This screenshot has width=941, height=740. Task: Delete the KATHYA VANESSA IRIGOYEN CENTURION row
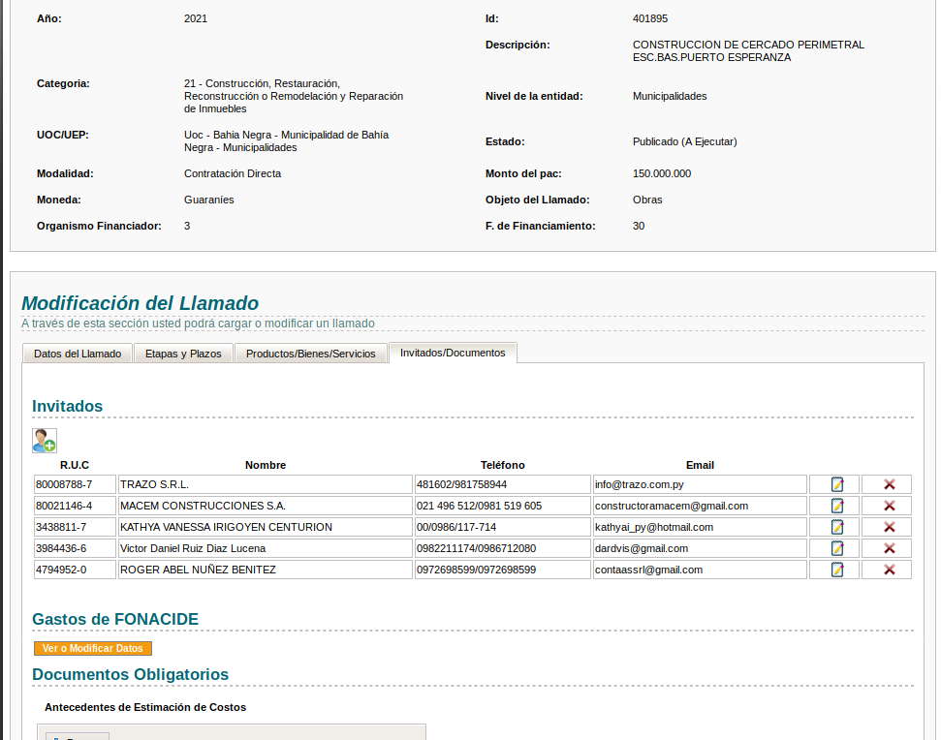[890, 527]
